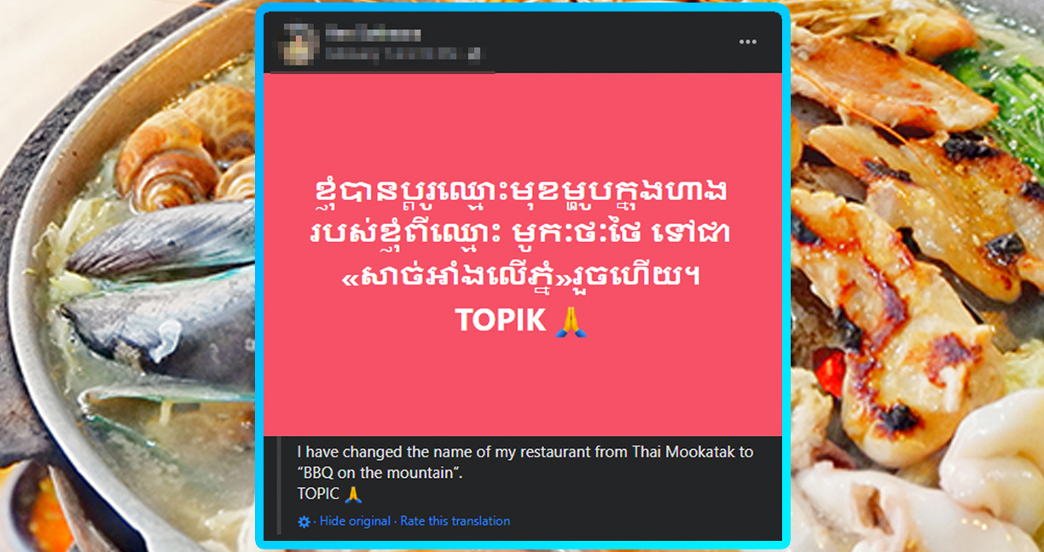This screenshot has width=1044, height=552.
Task: Click the Hide original link
Action: point(355,520)
